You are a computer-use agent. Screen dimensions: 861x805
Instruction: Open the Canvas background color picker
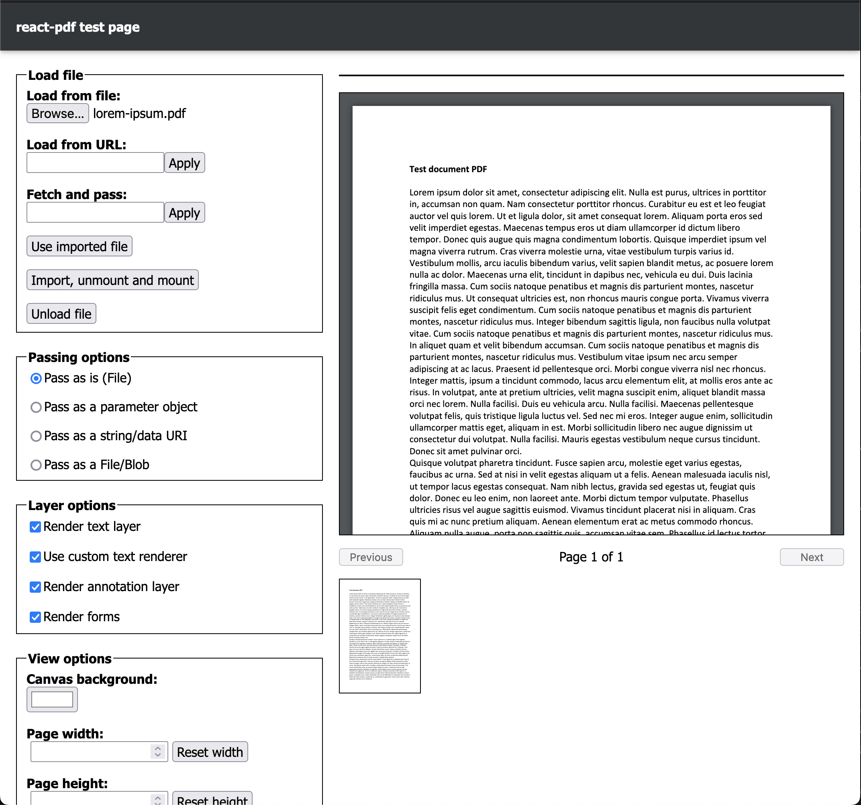click(x=51, y=699)
